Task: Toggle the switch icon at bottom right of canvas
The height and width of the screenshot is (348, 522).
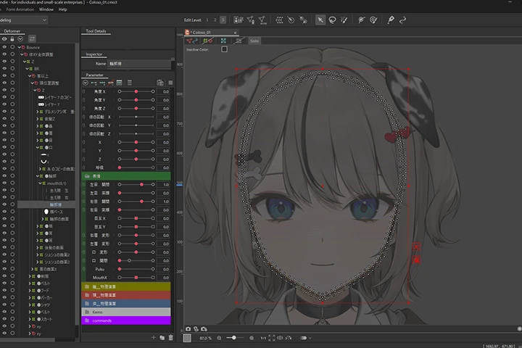Action: [304, 338]
